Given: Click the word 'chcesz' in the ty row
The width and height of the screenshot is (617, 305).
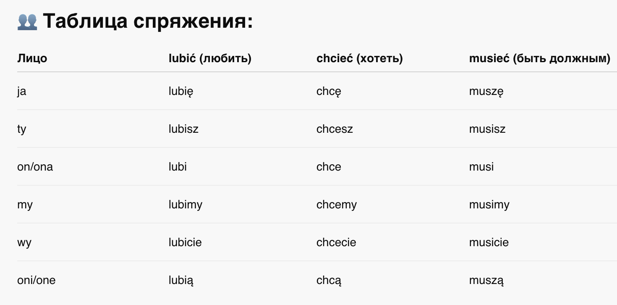Looking at the screenshot, I should coord(335,129).
